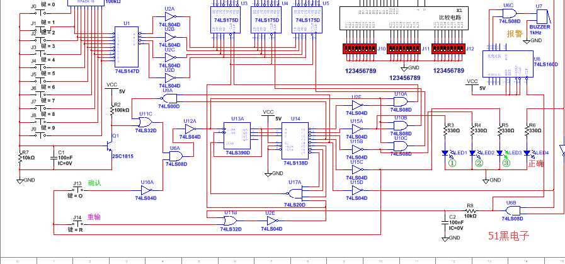The image size is (565, 264).
Task: Select the U6B AND gate
Action: coord(513,210)
